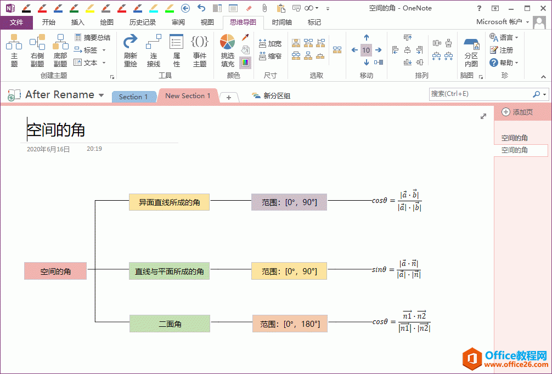Open the 属性 properties icon
Image resolution: width=552 pixels, height=374 pixels.
point(176,50)
